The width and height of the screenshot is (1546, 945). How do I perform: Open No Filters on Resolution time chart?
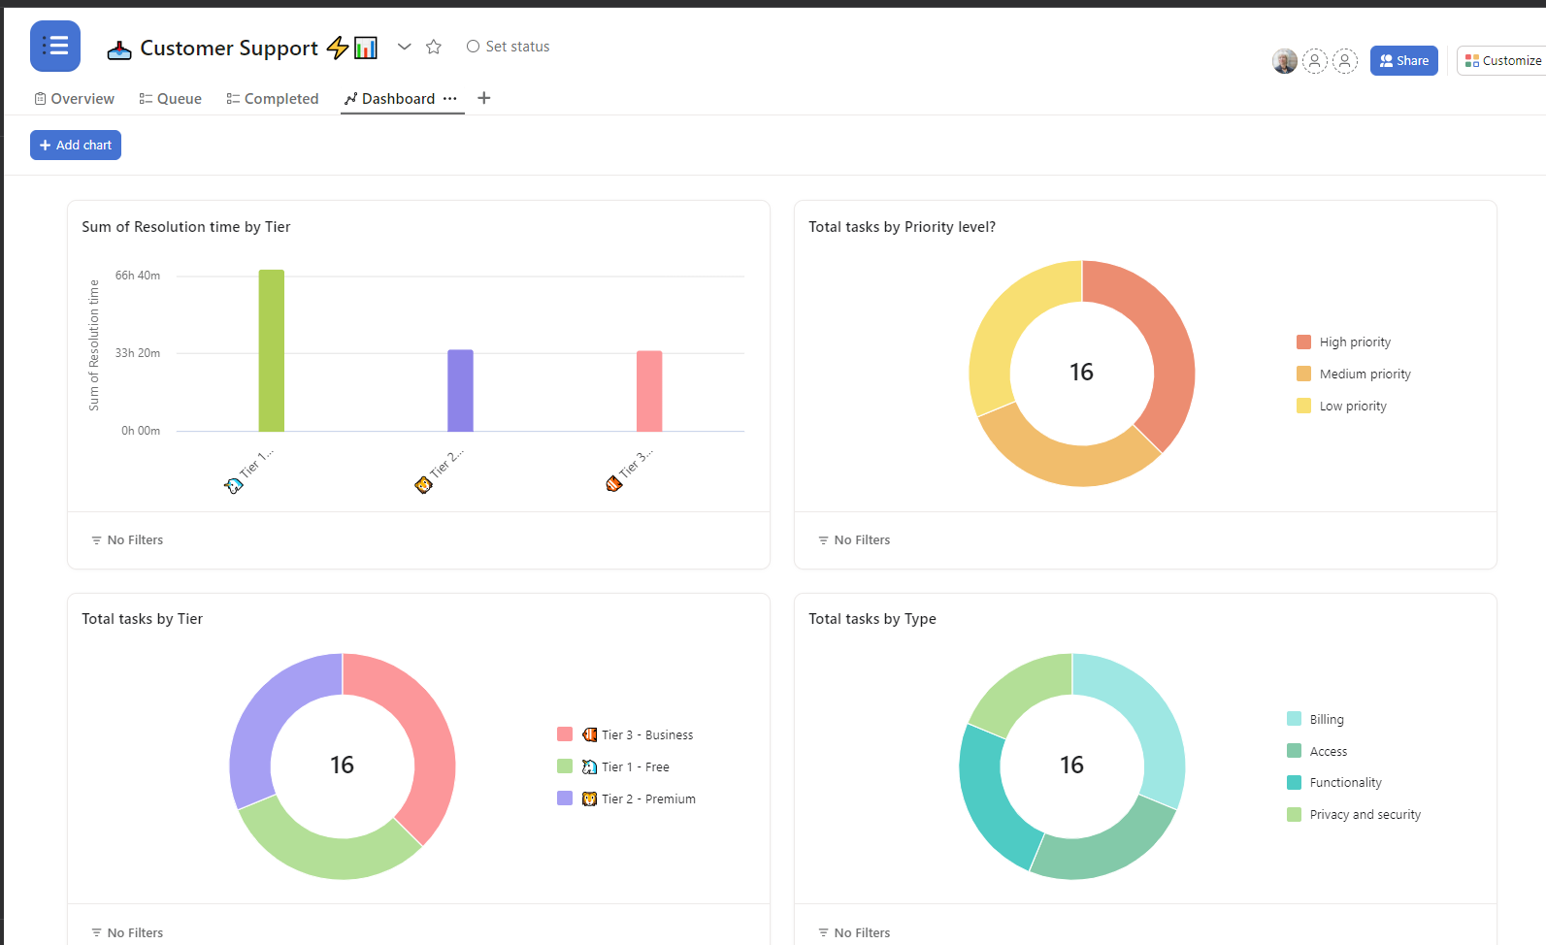[x=127, y=540]
